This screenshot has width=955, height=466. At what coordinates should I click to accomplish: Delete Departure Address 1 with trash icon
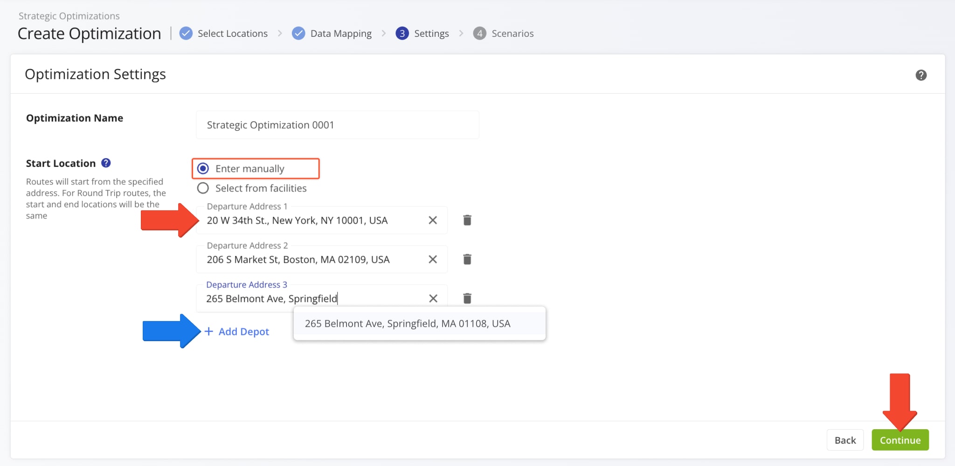coord(467,220)
